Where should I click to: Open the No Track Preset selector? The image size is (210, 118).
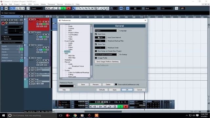(x=12, y=43)
